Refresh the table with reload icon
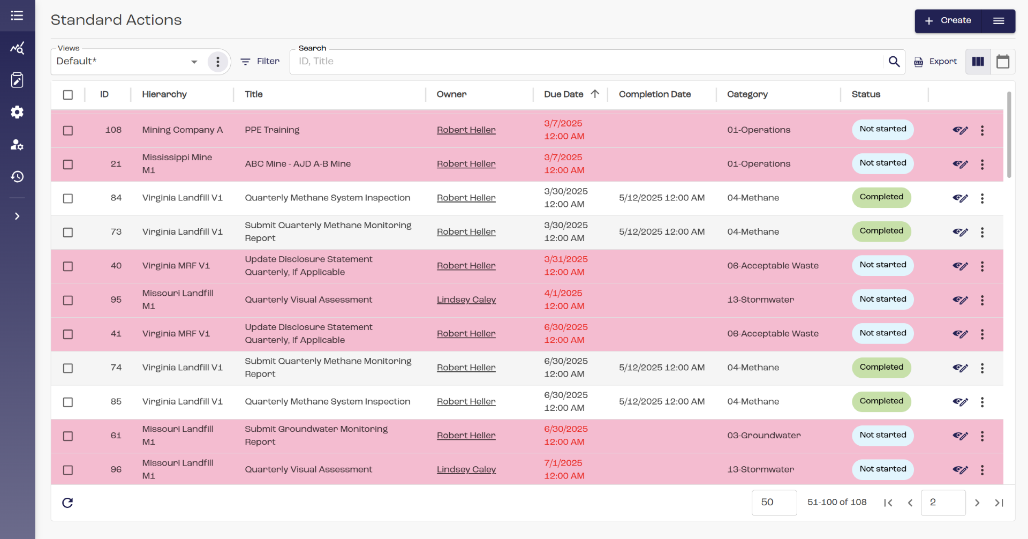 tap(67, 503)
